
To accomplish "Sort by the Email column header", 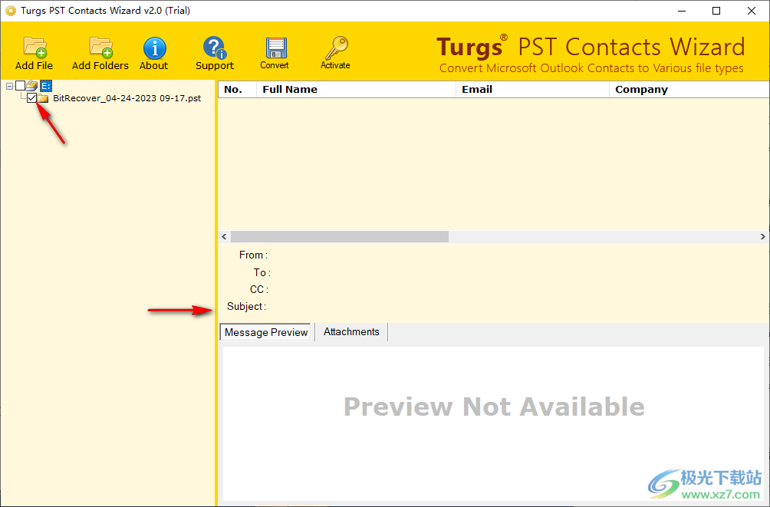I will [x=532, y=90].
